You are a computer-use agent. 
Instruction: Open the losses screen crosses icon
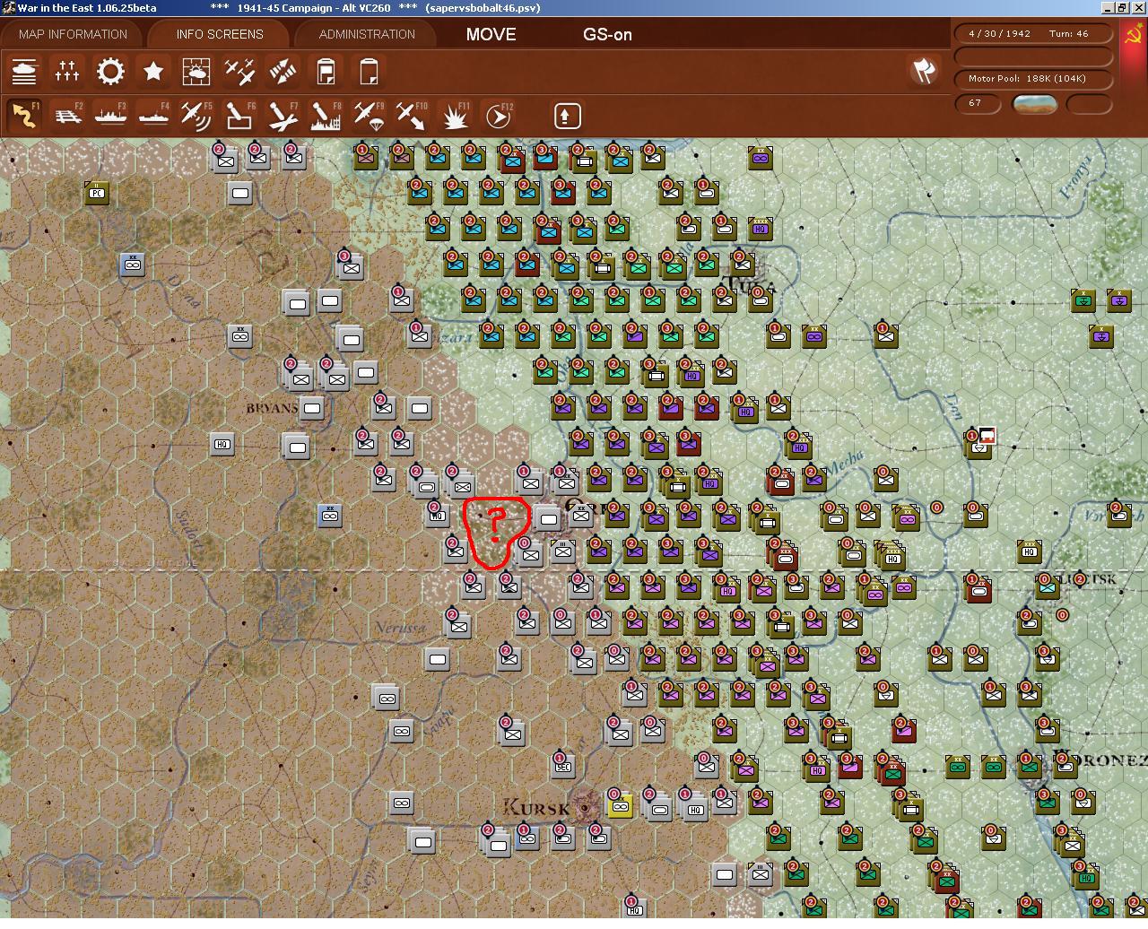coord(67,71)
